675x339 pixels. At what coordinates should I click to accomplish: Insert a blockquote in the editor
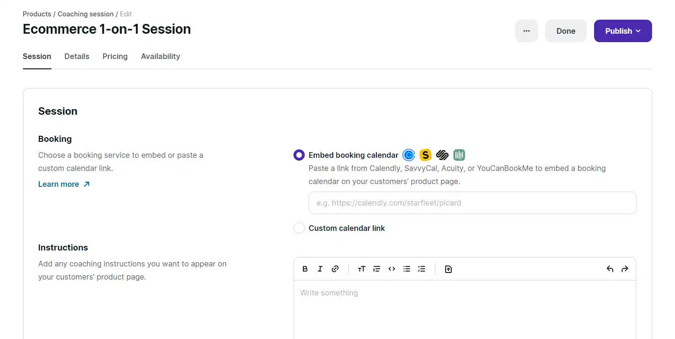pos(377,269)
